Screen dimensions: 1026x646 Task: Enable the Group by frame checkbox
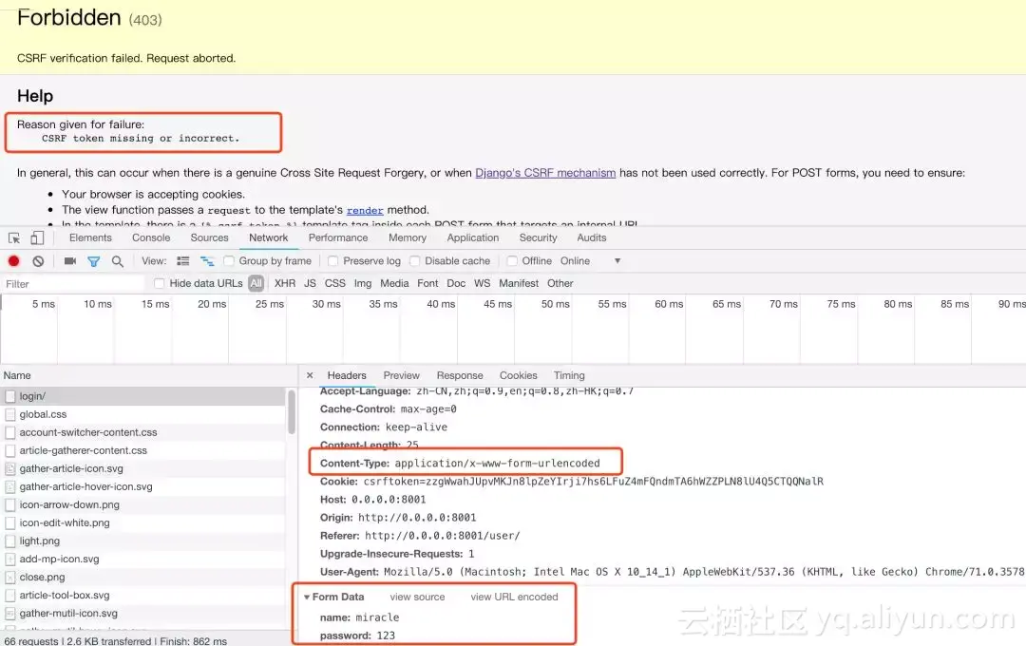tap(228, 261)
